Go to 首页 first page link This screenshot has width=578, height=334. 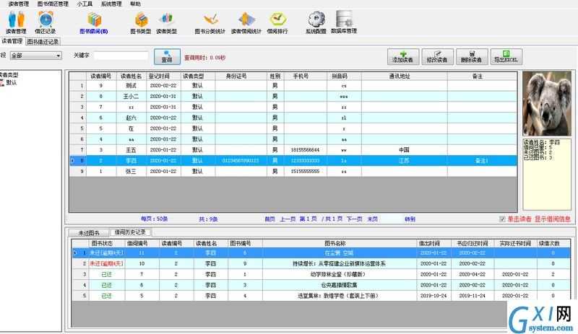[269, 219]
